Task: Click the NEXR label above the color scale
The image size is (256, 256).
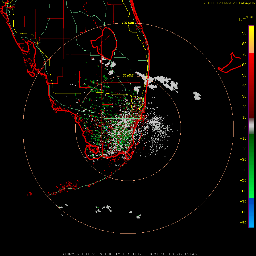Action: [x=250, y=17]
